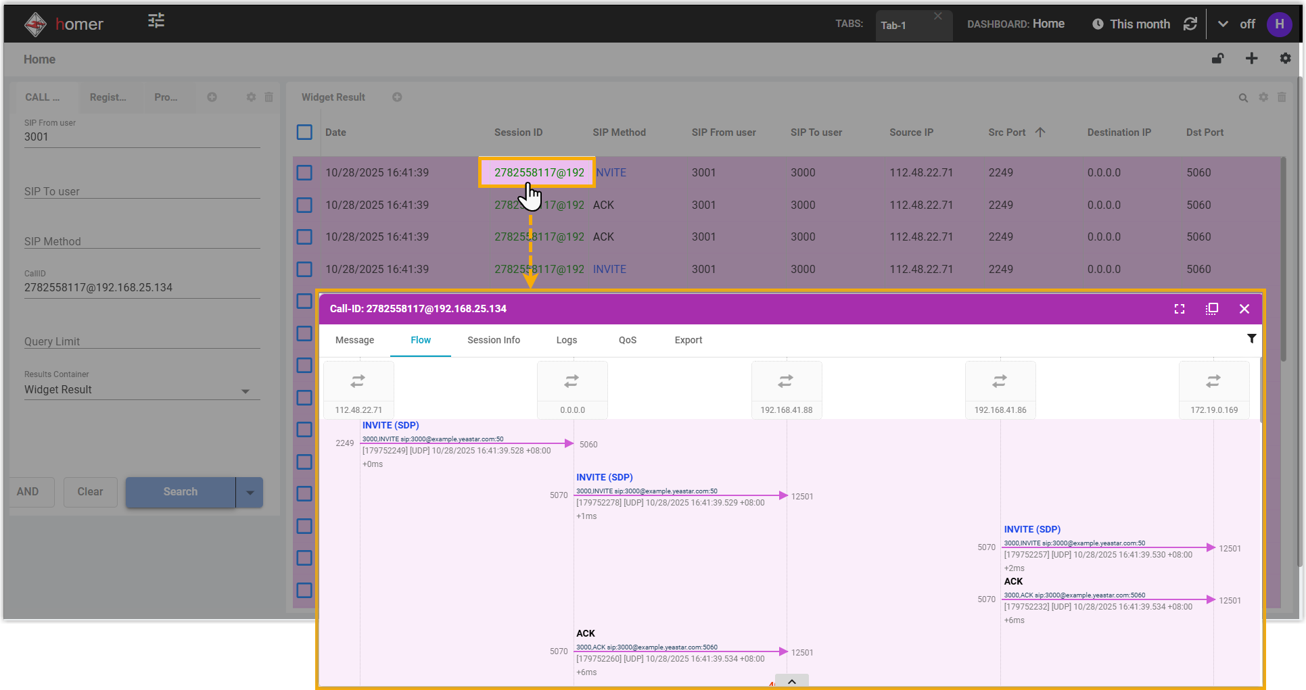
Task: Check the first INVITE row checkbox
Action: 304,173
